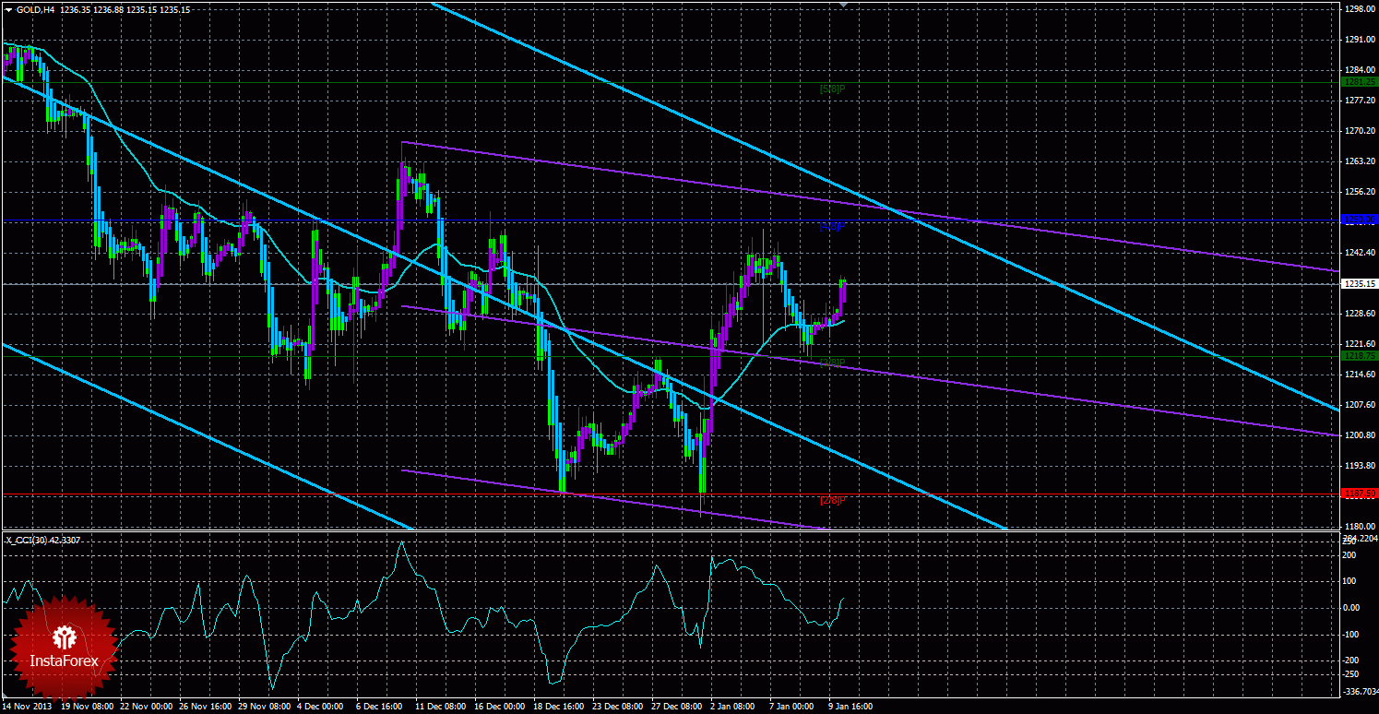Click the small scroll arrow at bottom-left corner

click(x=5, y=696)
